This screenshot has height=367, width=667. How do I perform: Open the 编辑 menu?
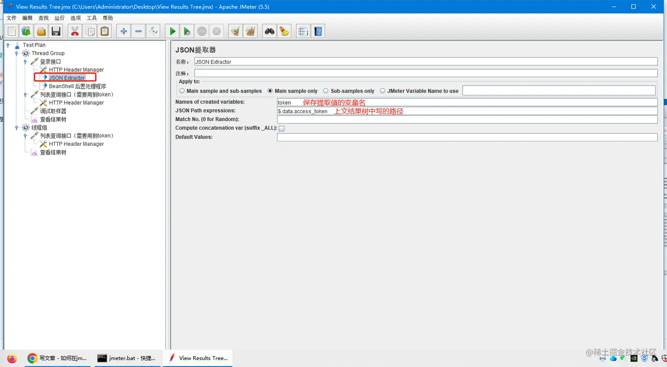pos(27,18)
